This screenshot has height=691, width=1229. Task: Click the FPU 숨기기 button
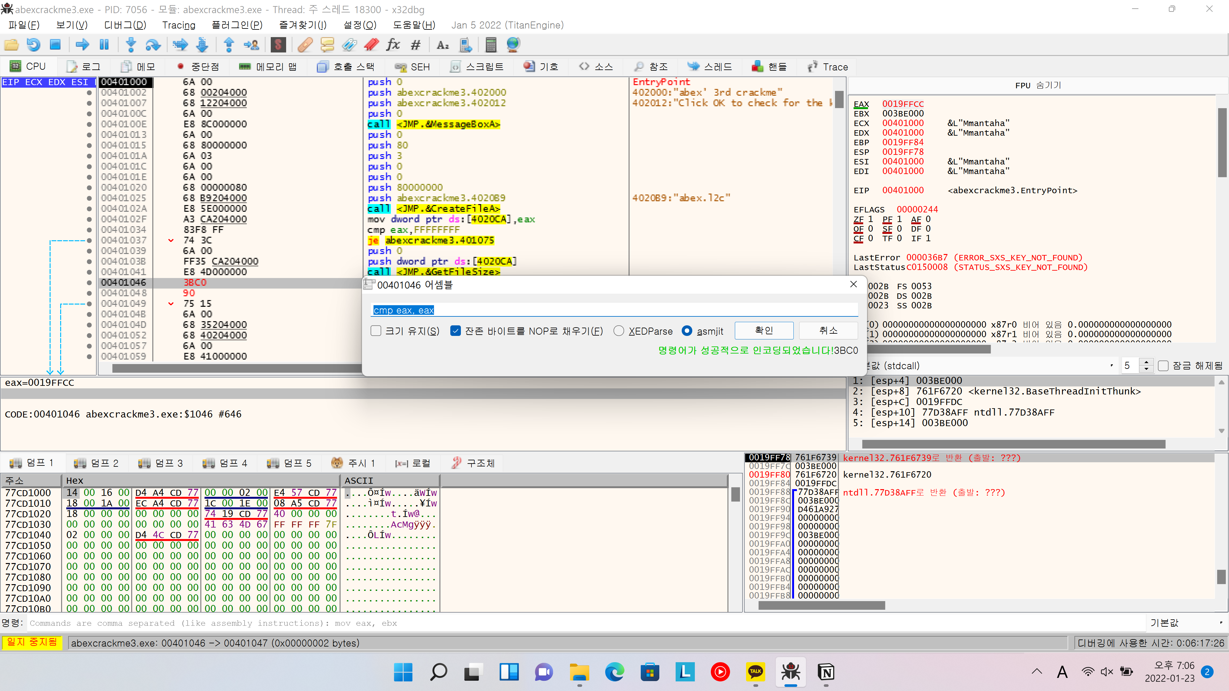pos(1038,85)
